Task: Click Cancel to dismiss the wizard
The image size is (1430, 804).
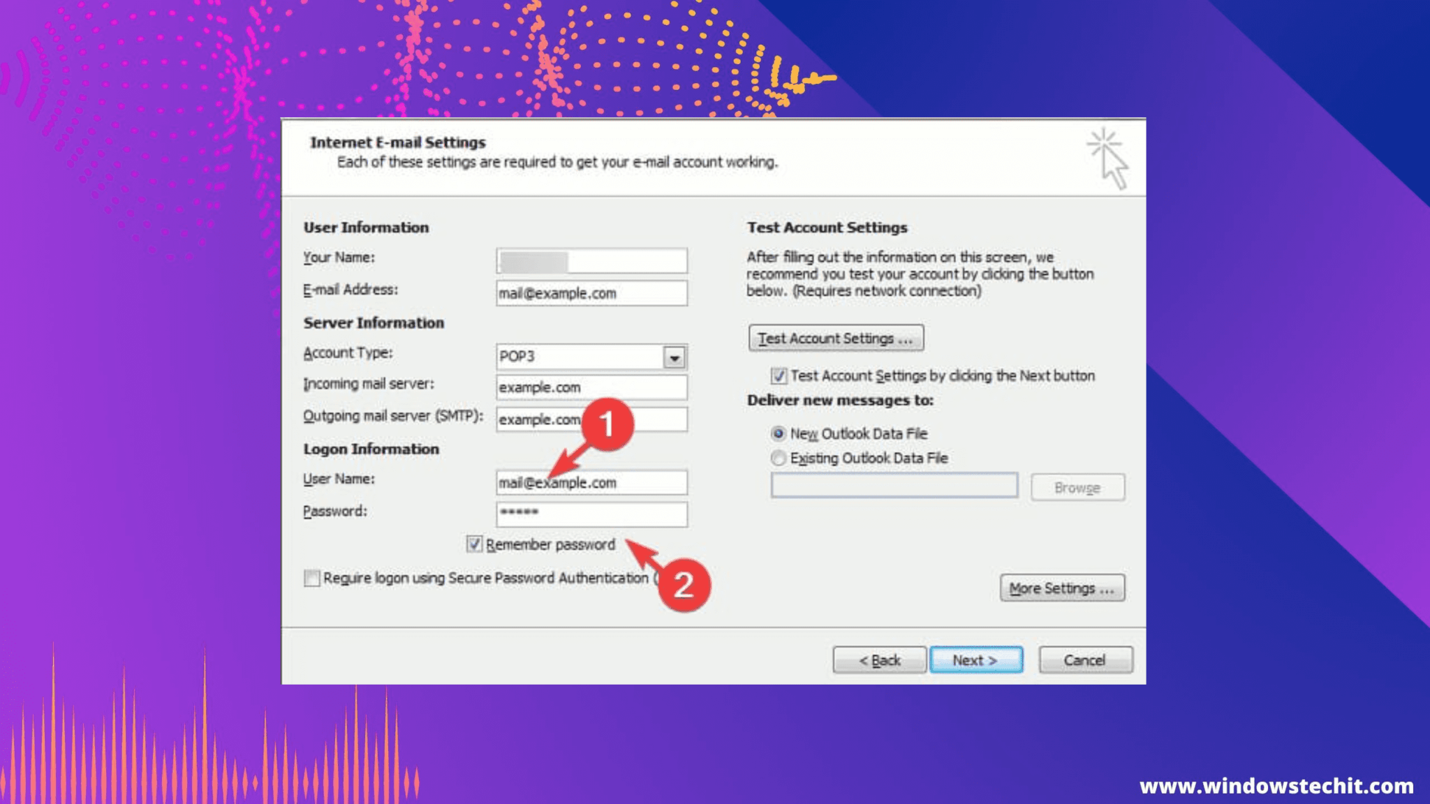Action: [x=1084, y=660]
